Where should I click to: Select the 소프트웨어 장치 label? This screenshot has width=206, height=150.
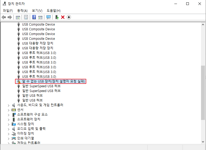29,119
